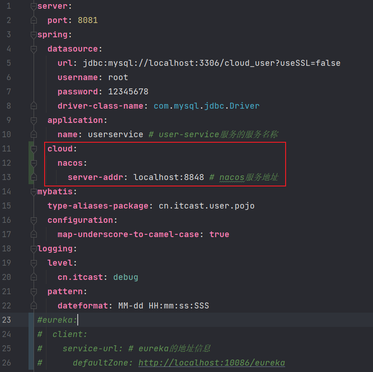Viewport: 373px width, 372px height.
Task: Fold the nacos block
Action: (34, 163)
